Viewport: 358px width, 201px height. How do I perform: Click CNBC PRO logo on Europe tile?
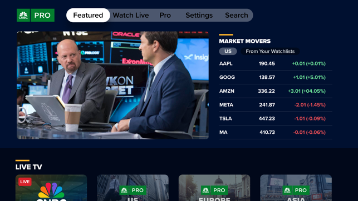214,190
